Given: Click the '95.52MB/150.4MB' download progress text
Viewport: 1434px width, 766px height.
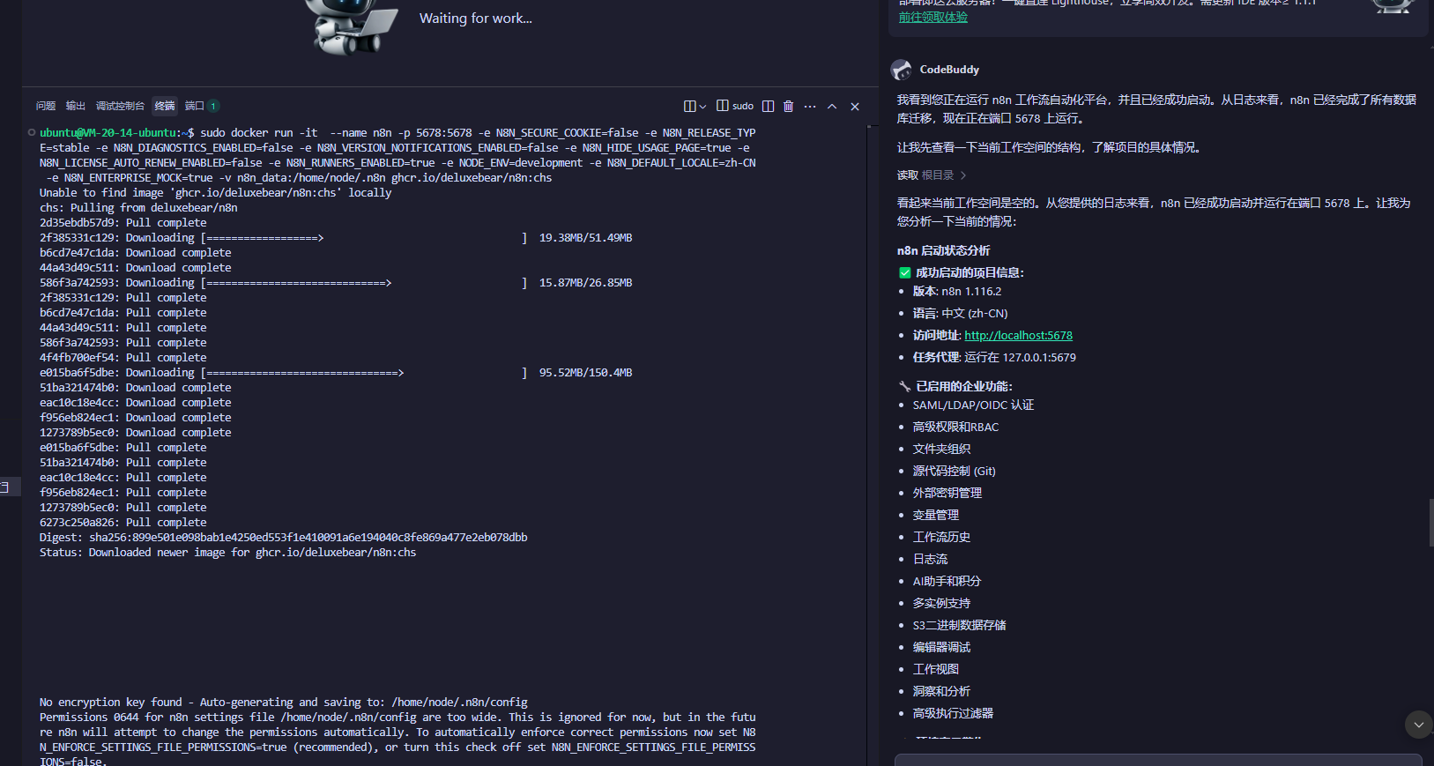Looking at the screenshot, I should (585, 373).
